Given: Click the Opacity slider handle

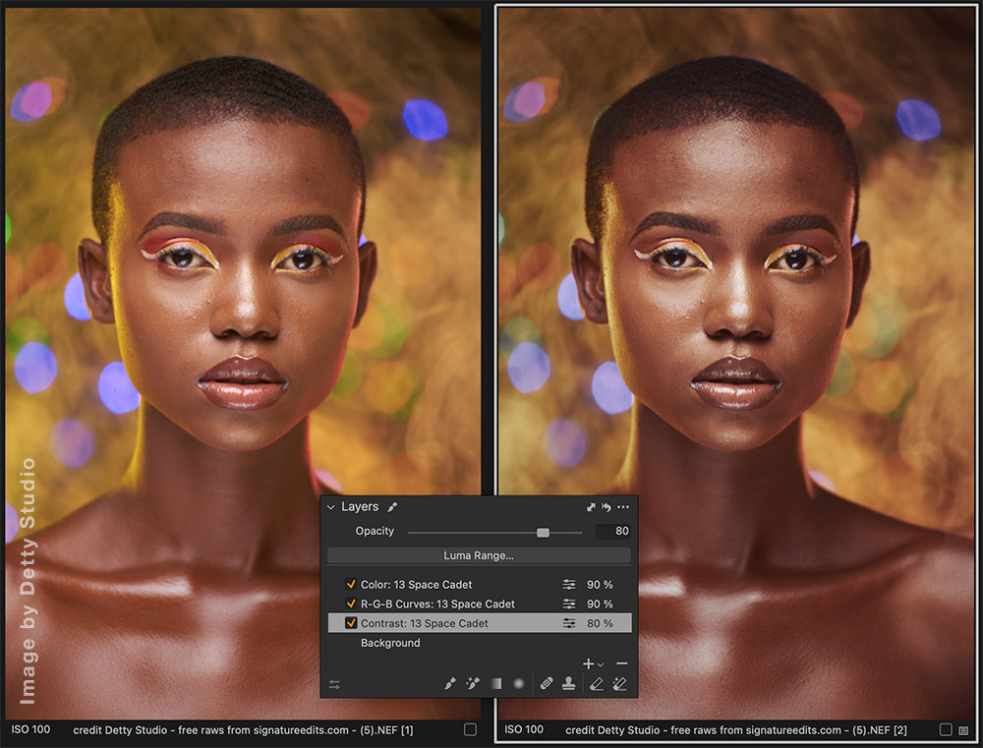Looking at the screenshot, I should (543, 532).
